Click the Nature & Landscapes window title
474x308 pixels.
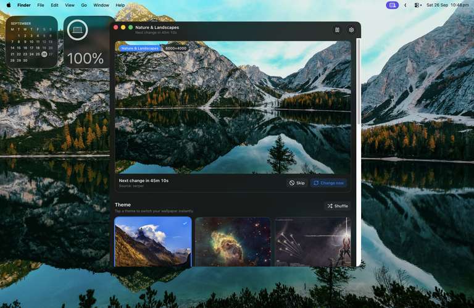157,27
